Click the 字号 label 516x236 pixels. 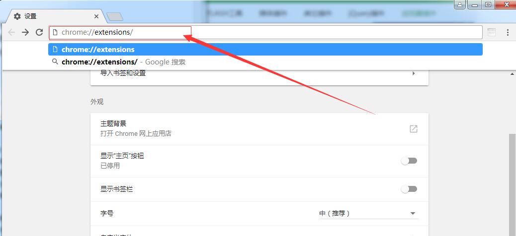pyautogui.click(x=106, y=213)
